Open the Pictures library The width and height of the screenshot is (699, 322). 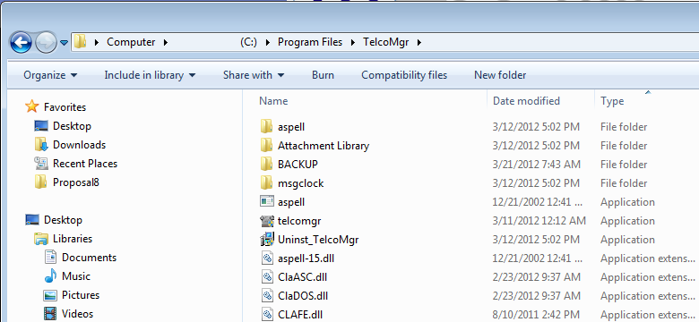click(81, 294)
